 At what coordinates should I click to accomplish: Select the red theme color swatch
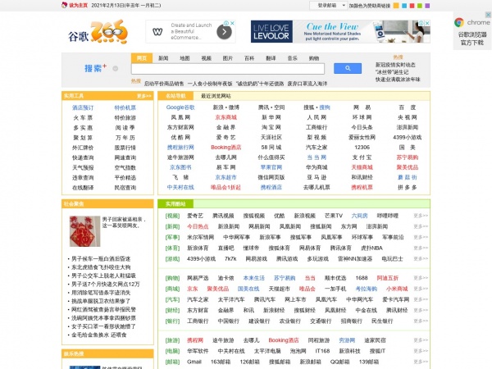coord(412,6)
